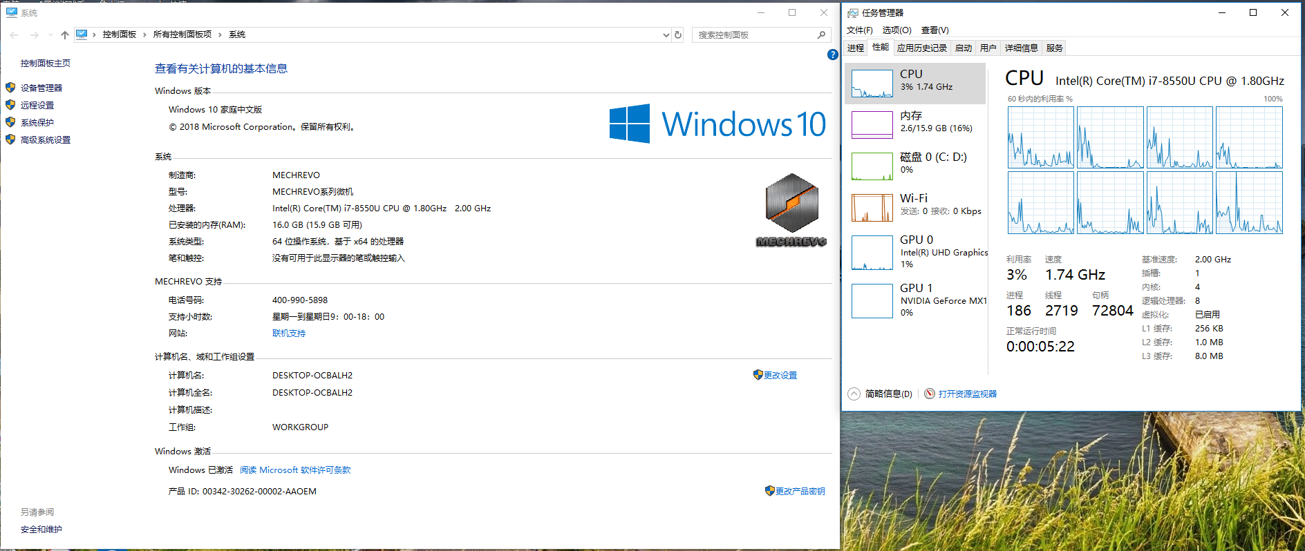The height and width of the screenshot is (551, 1305).
Task: Click the Open Resource Monitor icon
Action: click(x=930, y=394)
